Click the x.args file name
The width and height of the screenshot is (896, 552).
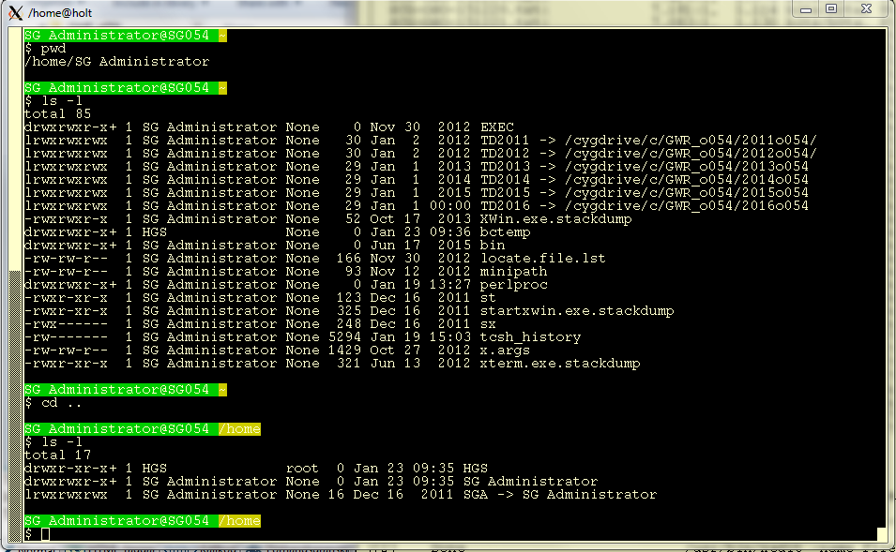(x=505, y=350)
